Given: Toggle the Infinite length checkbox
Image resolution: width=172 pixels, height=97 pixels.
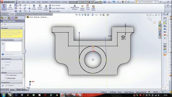Looking at the screenshot, I should tap(6, 78).
